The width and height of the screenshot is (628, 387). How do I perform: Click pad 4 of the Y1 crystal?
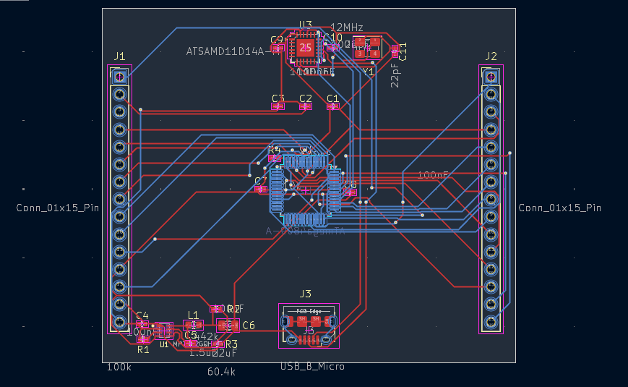pos(375,54)
